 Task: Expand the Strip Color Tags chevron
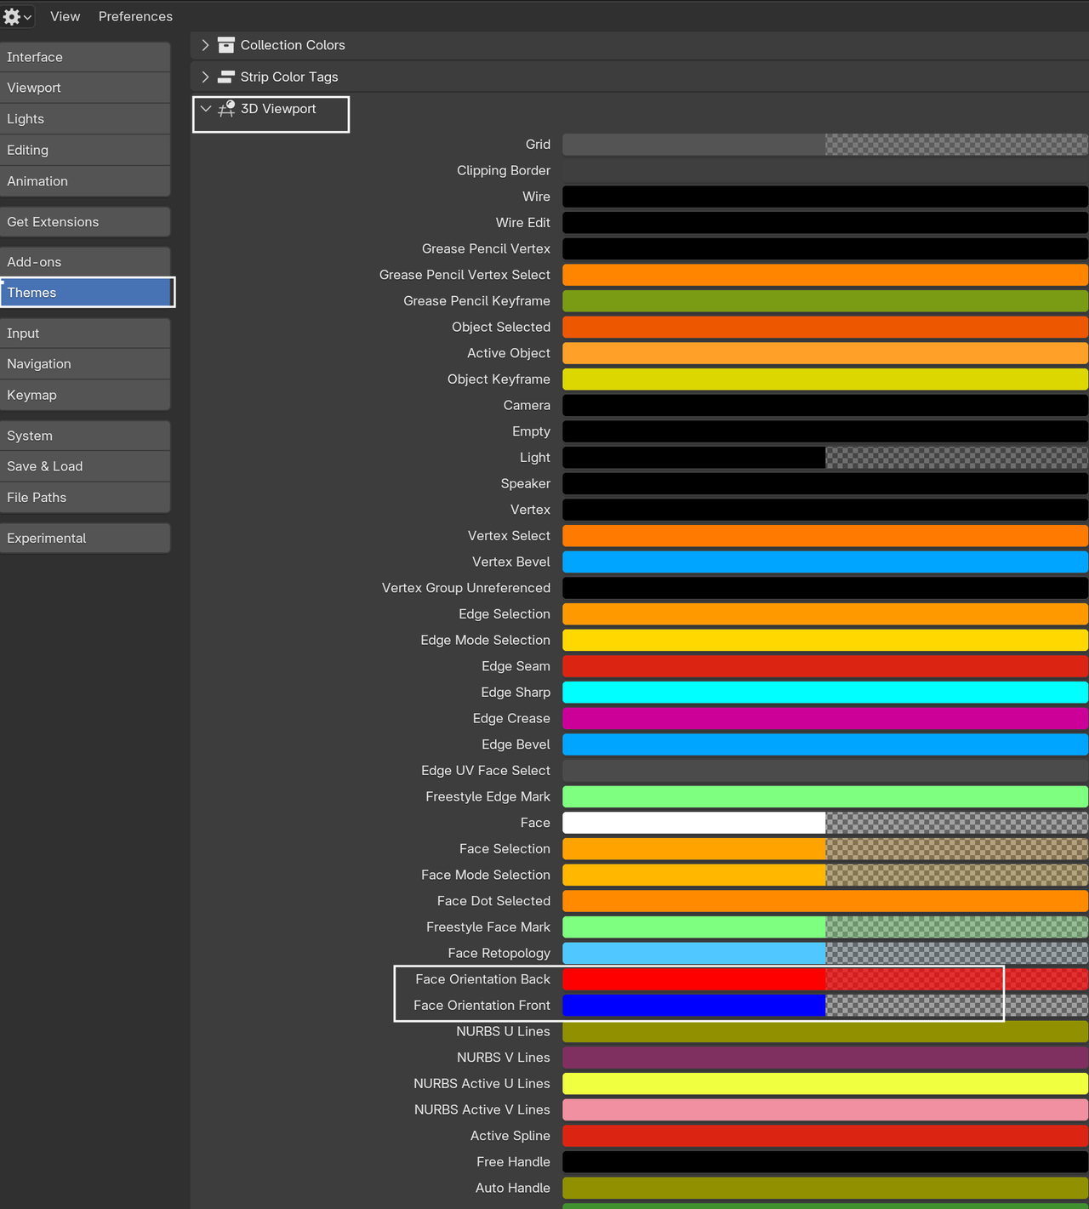pos(205,77)
